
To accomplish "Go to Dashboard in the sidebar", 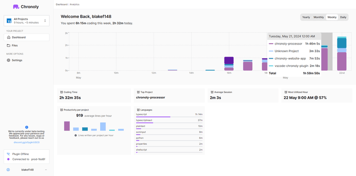I will [x=27, y=37].
